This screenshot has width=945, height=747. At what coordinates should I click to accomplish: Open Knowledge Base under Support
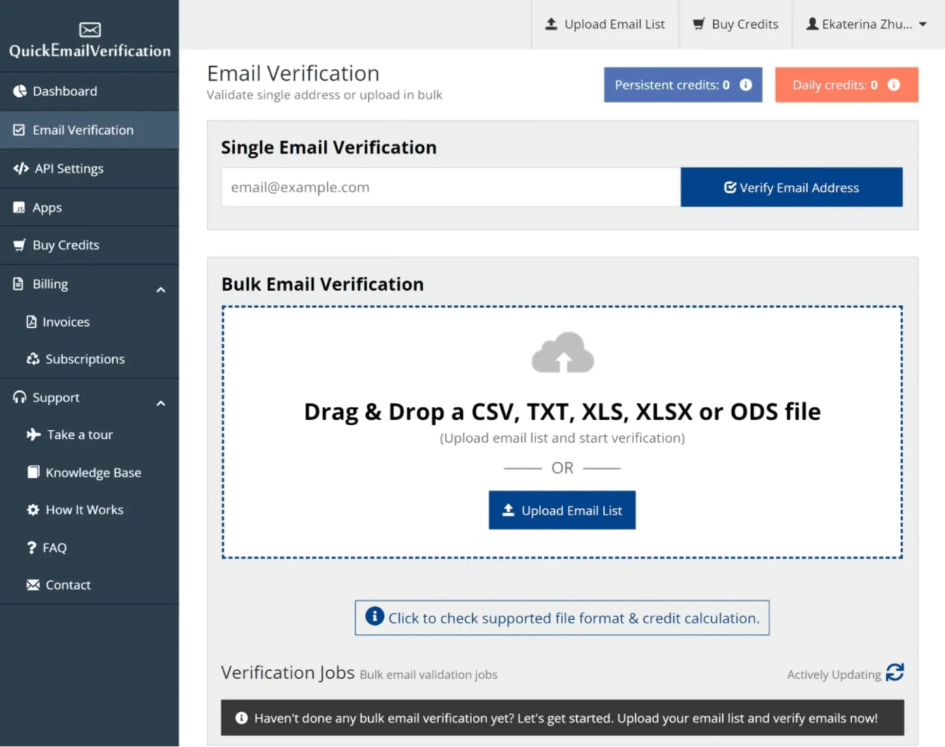tap(93, 473)
